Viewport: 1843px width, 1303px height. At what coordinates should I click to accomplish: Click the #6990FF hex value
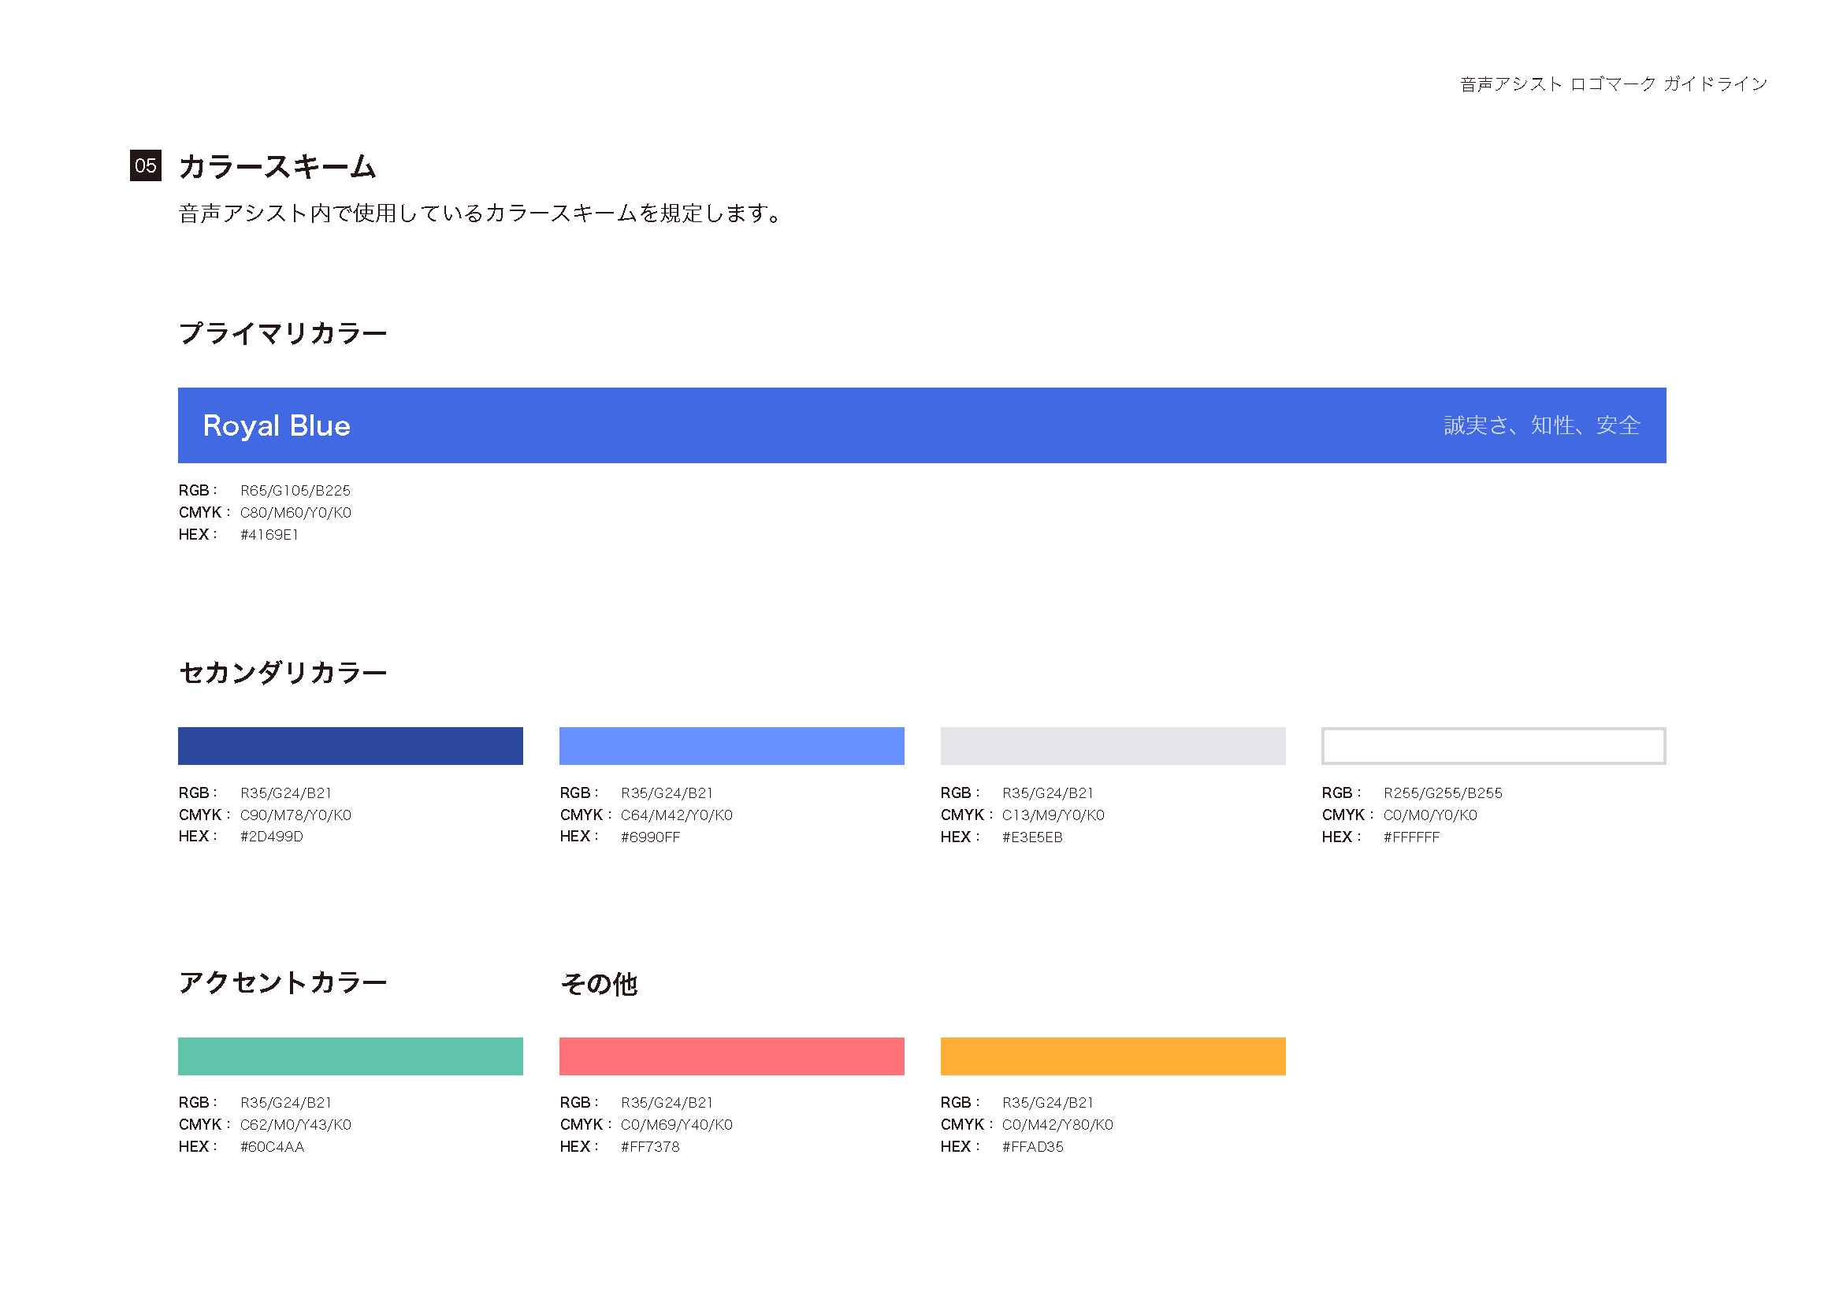point(650,837)
